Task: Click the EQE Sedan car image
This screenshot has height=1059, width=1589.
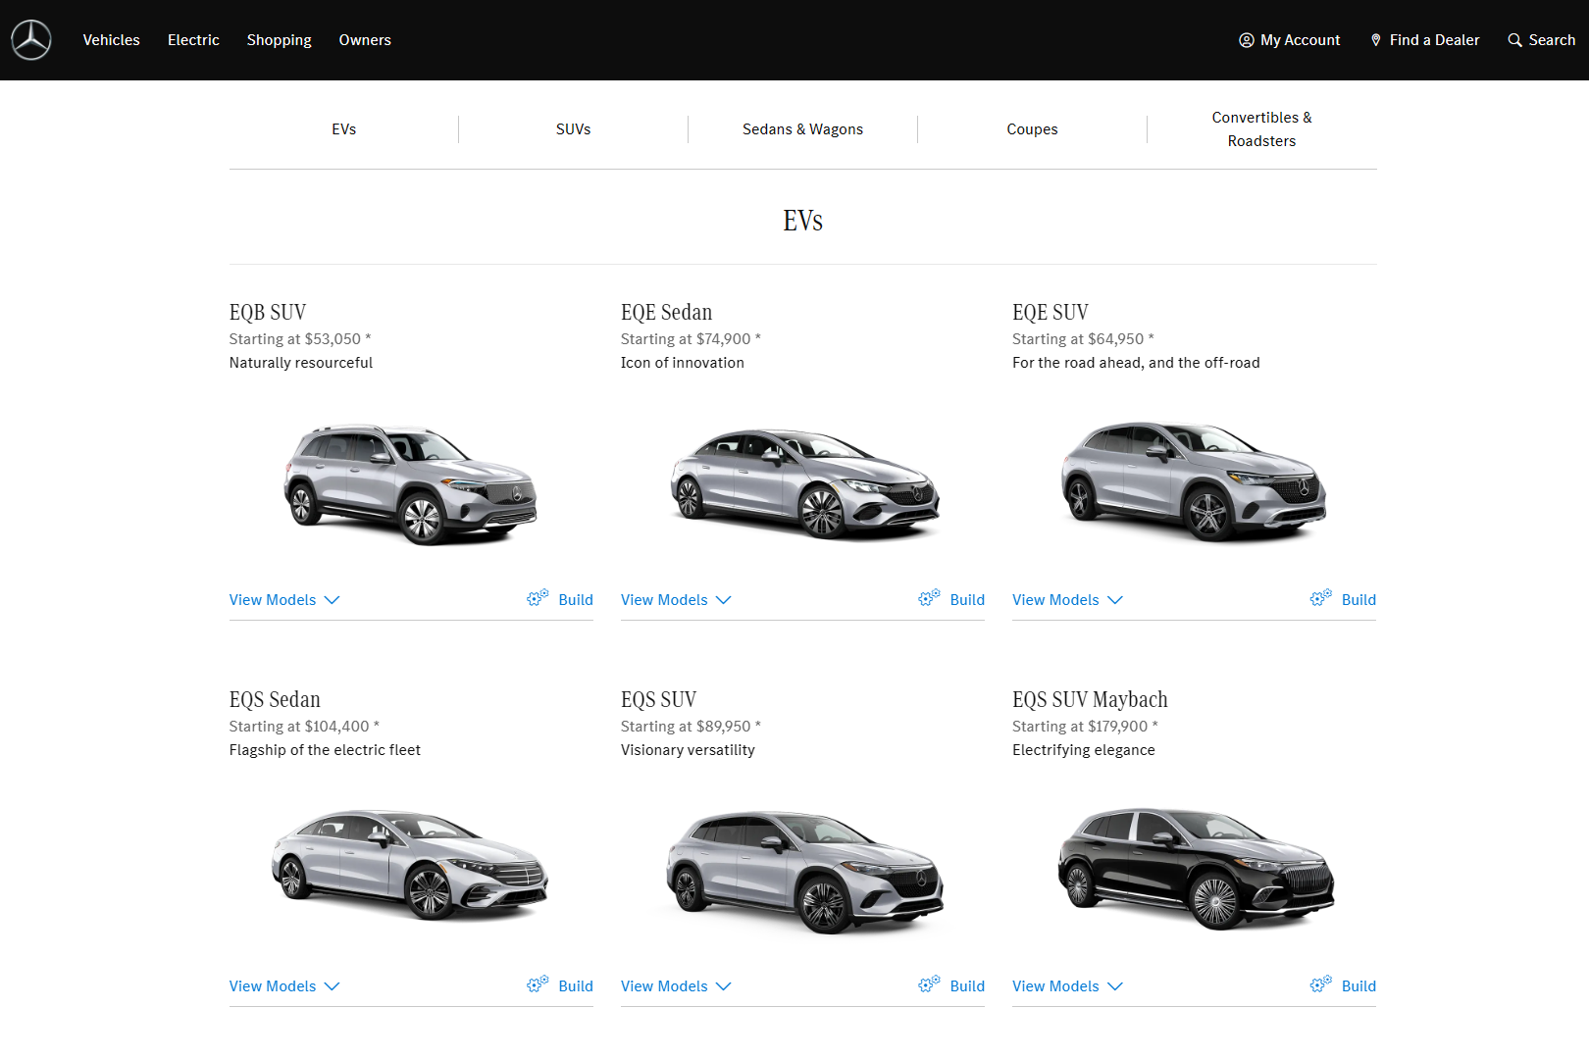Action: [804, 483]
